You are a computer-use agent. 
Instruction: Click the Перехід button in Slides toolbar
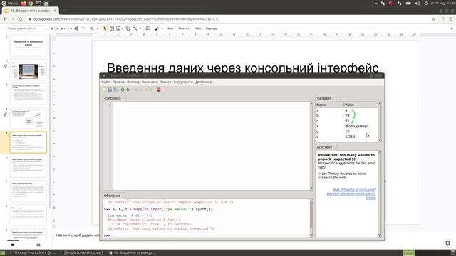click(x=211, y=28)
